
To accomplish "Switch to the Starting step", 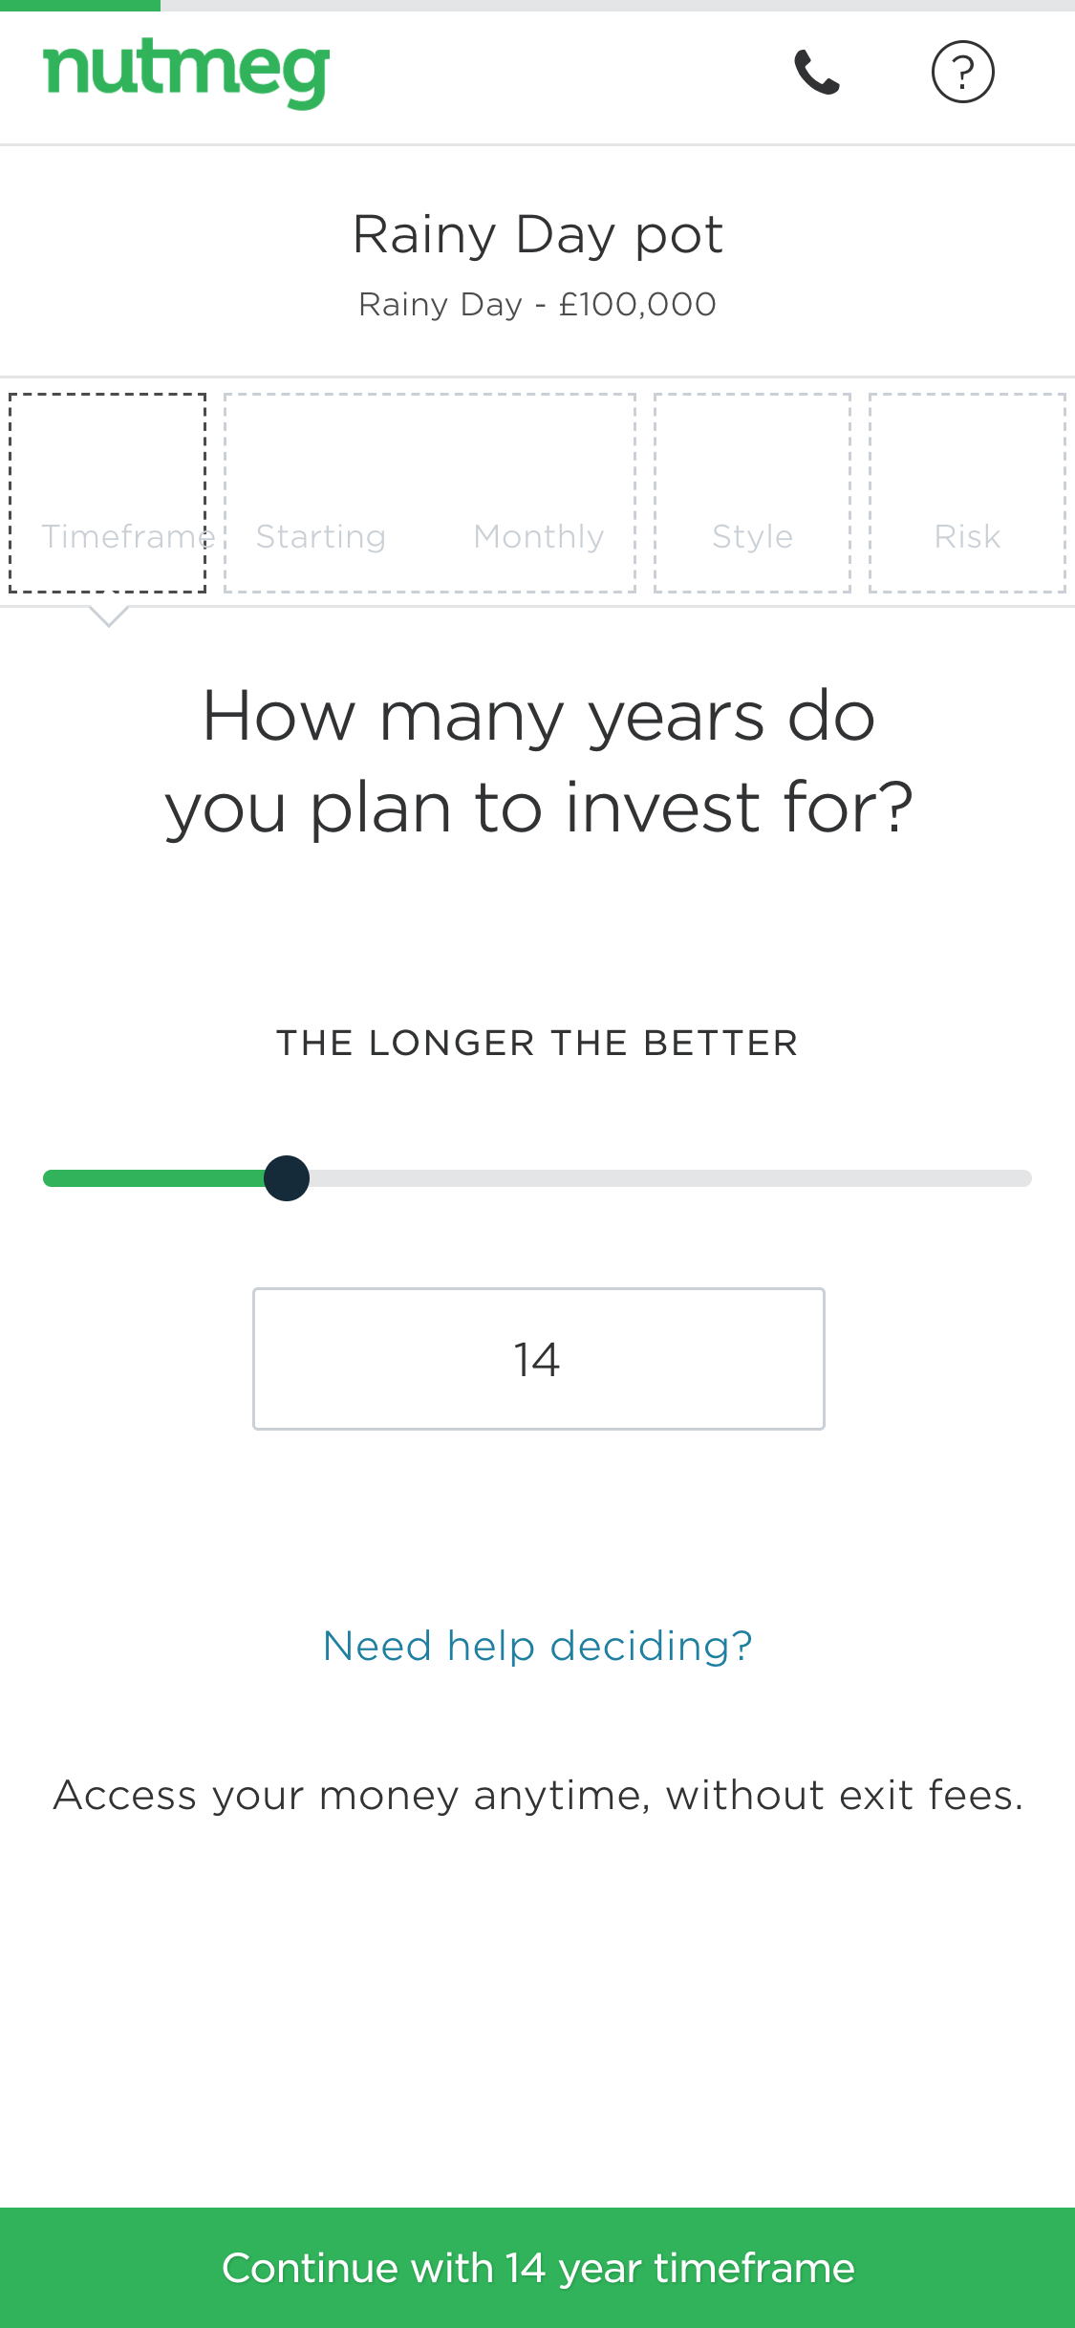I will coord(321,535).
